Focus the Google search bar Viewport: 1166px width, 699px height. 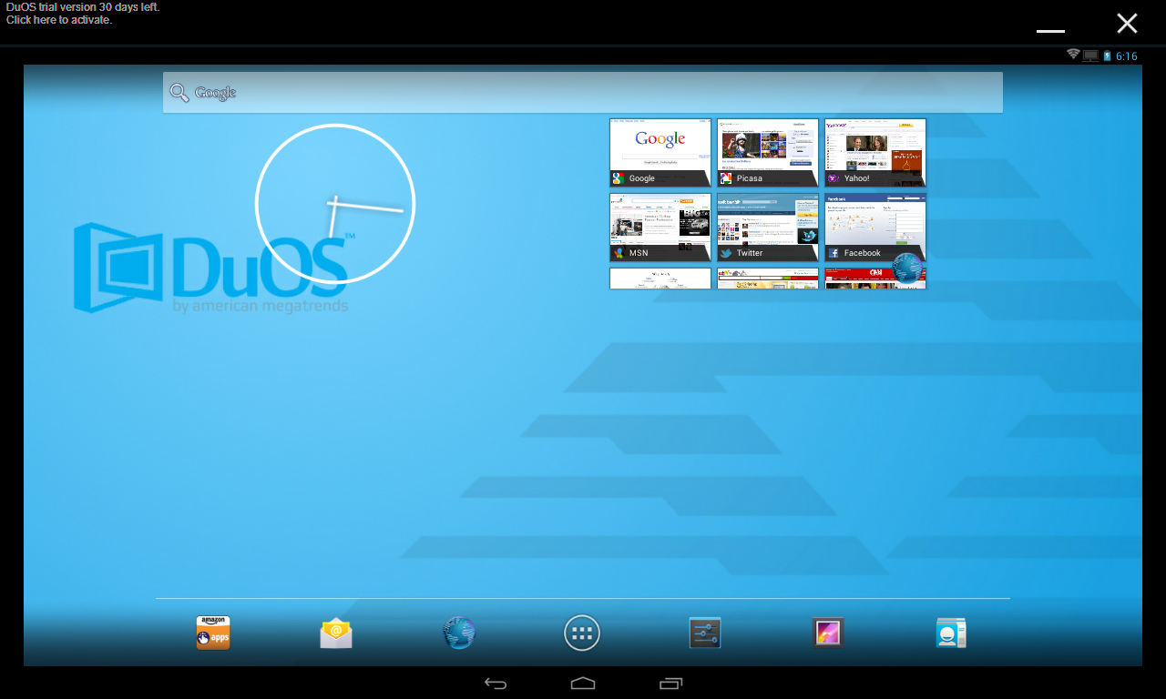[583, 93]
